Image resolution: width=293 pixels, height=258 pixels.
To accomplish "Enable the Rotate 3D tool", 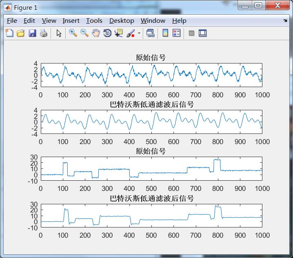I will click(x=107, y=33).
